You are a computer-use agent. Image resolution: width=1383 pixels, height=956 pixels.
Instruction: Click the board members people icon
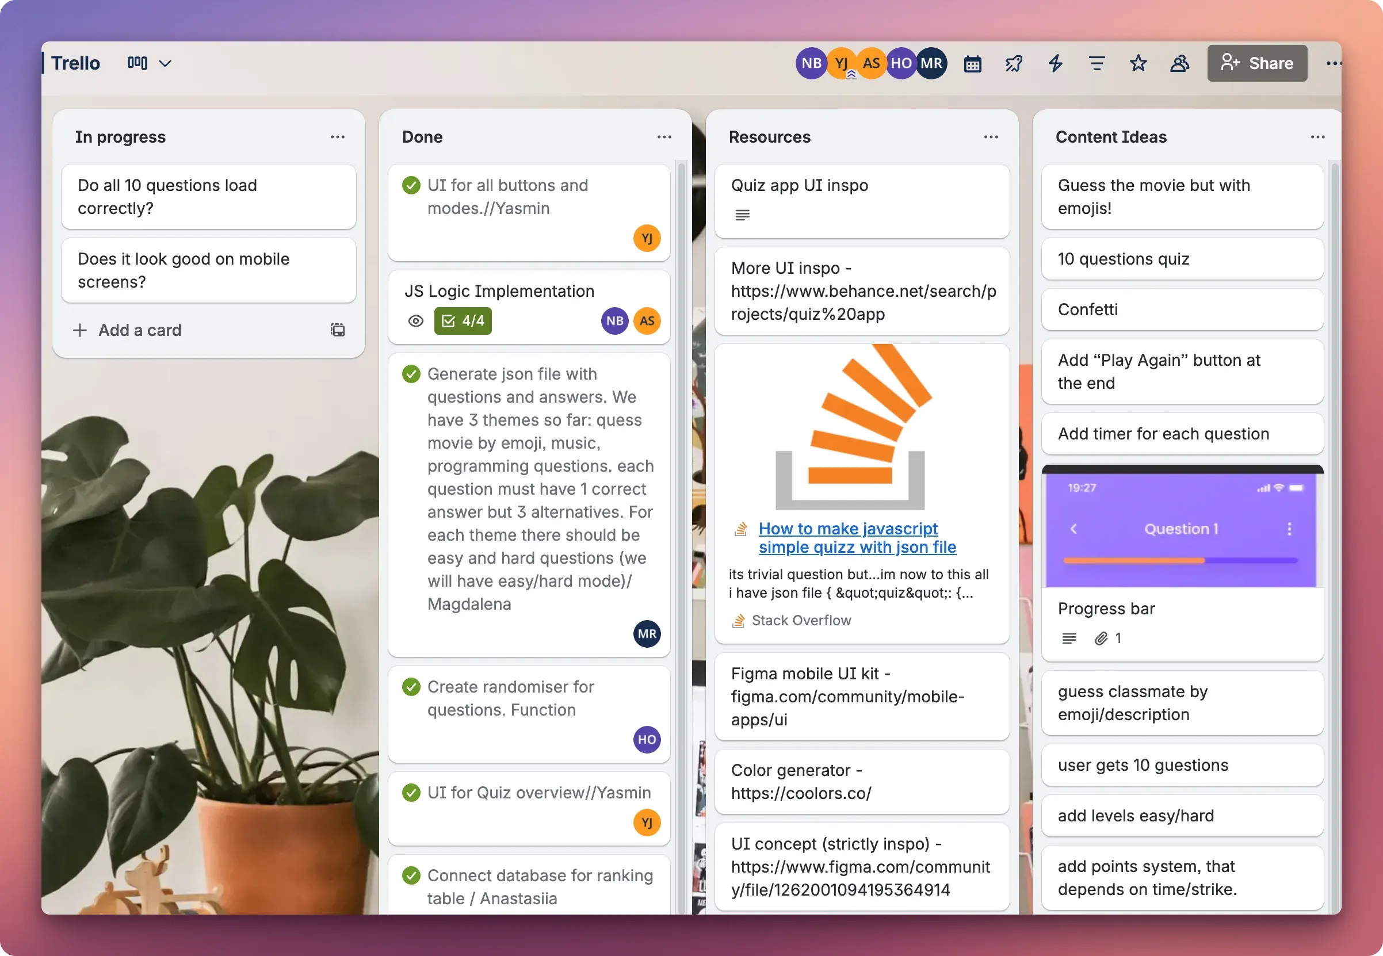[x=1179, y=63]
